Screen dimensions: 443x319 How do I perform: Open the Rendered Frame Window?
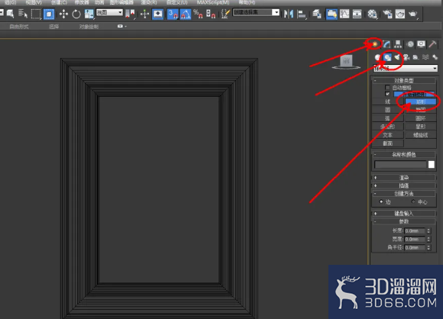[399, 14]
